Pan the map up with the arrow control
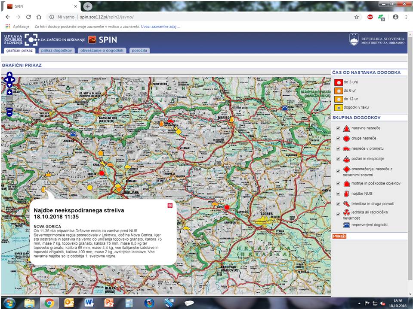 9,75
